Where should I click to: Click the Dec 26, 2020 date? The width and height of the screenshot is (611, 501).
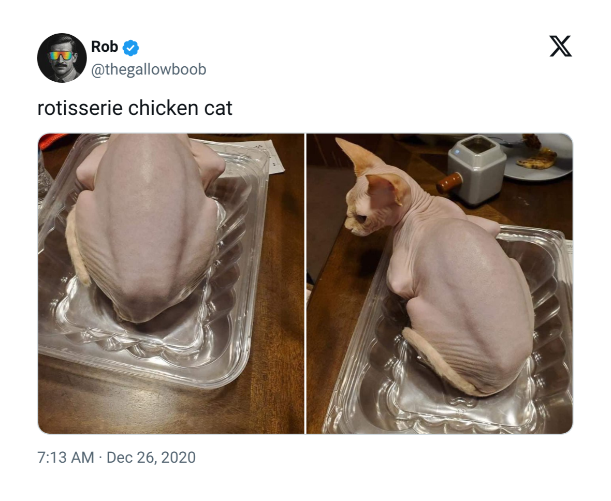151,458
